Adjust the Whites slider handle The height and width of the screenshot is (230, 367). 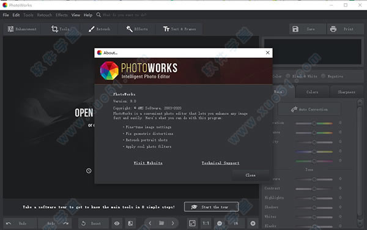[x=314, y=217]
